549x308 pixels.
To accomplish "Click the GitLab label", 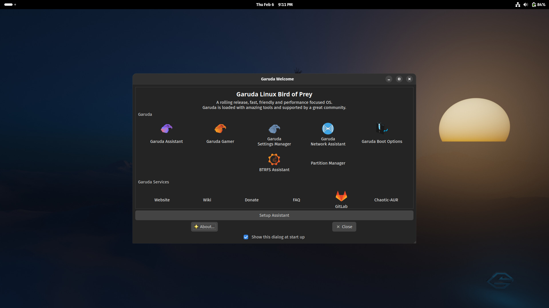I will click(x=341, y=206).
